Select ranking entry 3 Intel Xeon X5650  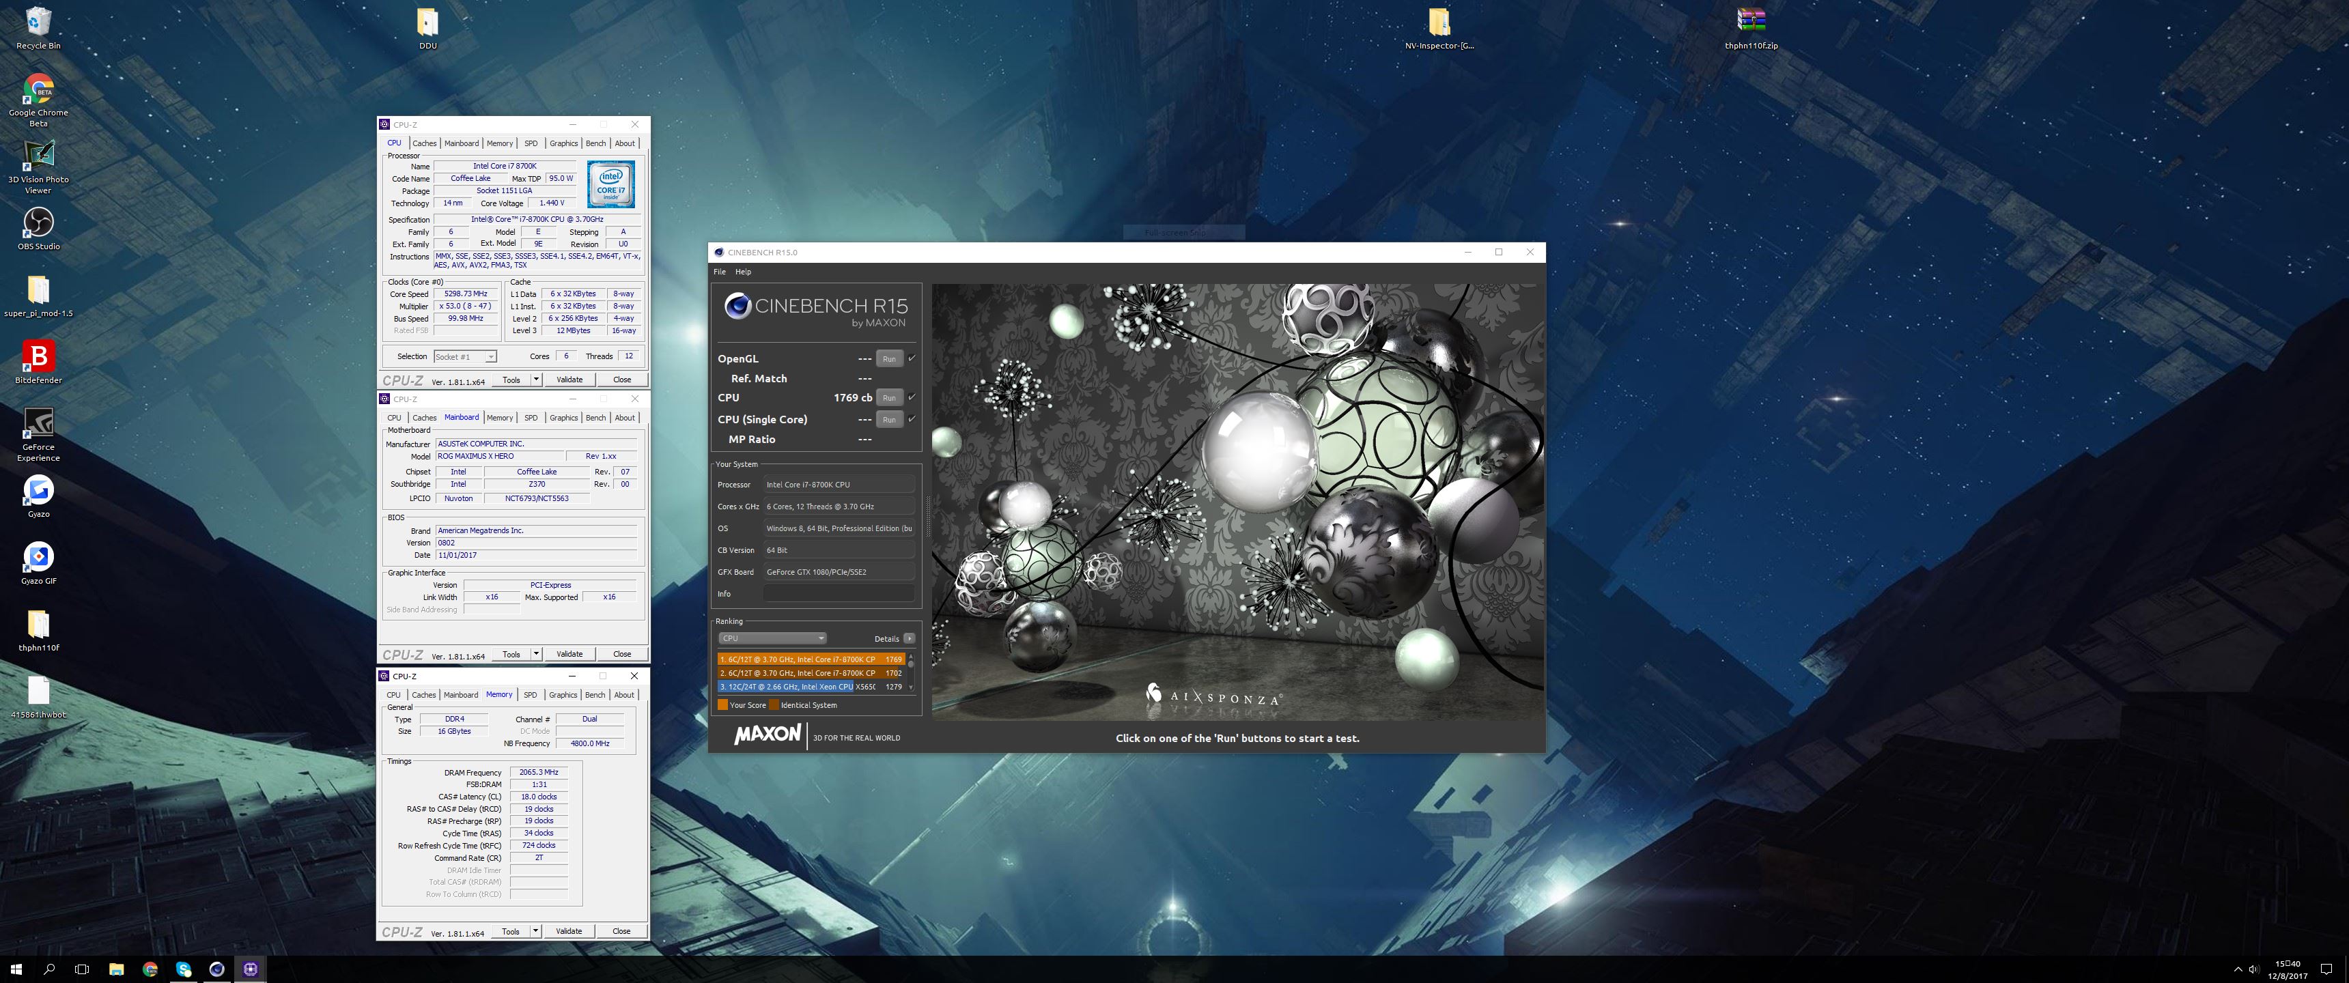tap(811, 687)
